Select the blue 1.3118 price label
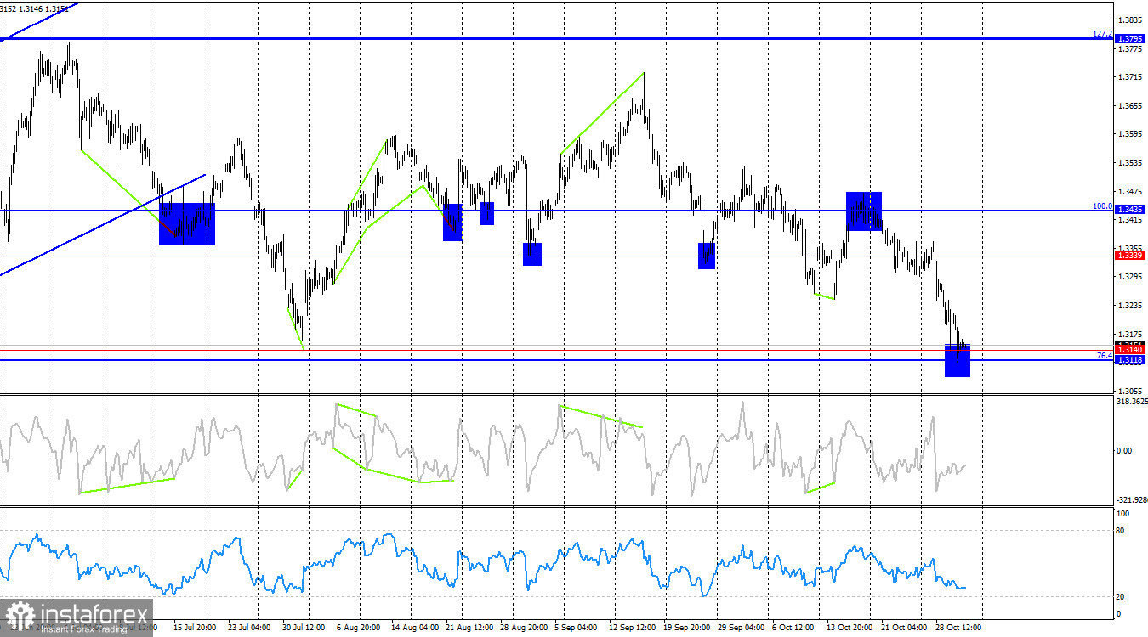This screenshot has width=1148, height=637. point(1131,360)
